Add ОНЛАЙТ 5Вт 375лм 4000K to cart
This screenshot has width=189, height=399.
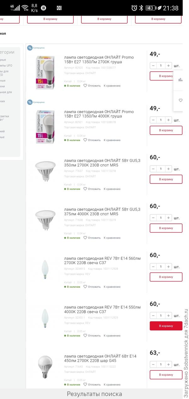(166, 228)
